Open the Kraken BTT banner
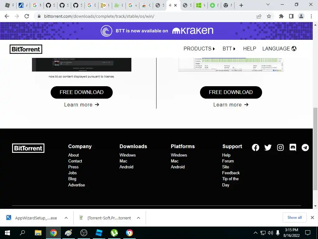This screenshot has width=318, height=239. [157, 31]
